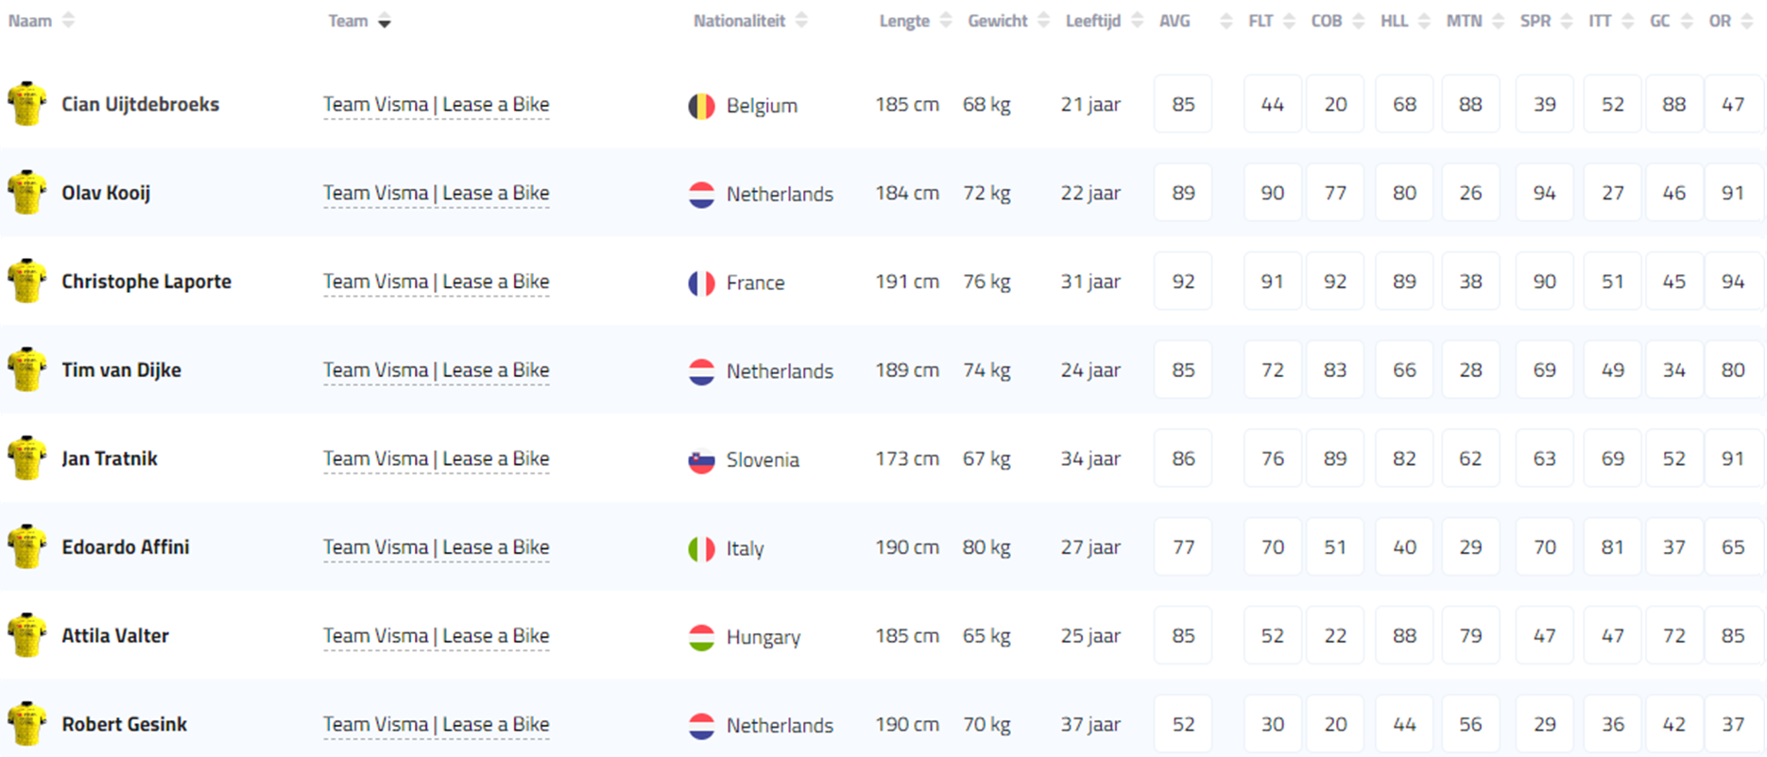Click Olav Kooij's SPR value 94
The image size is (1767, 757).
pyautogui.click(x=1544, y=193)
